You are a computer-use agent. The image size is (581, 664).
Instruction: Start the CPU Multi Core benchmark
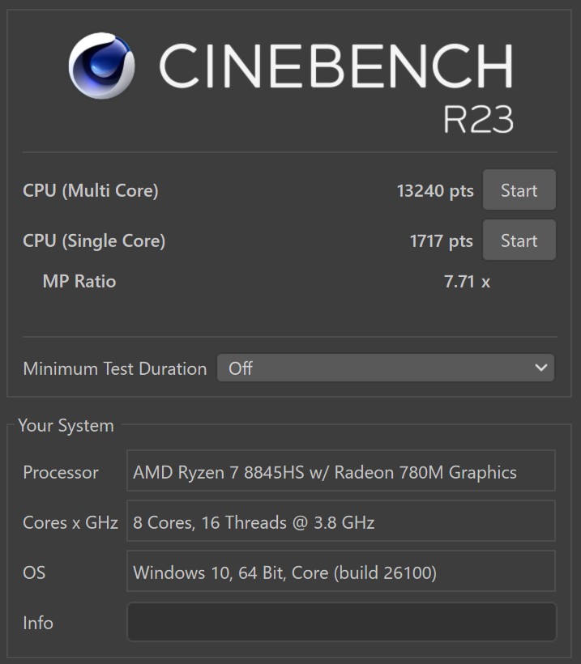(519, 190)
